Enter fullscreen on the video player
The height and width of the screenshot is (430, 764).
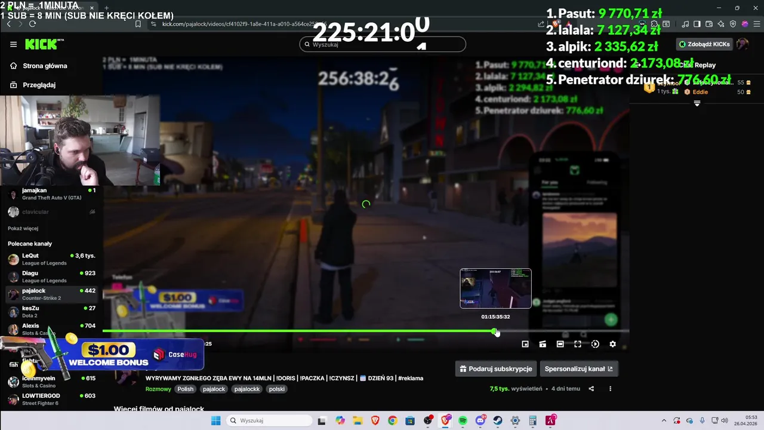(x=578, y=344)
